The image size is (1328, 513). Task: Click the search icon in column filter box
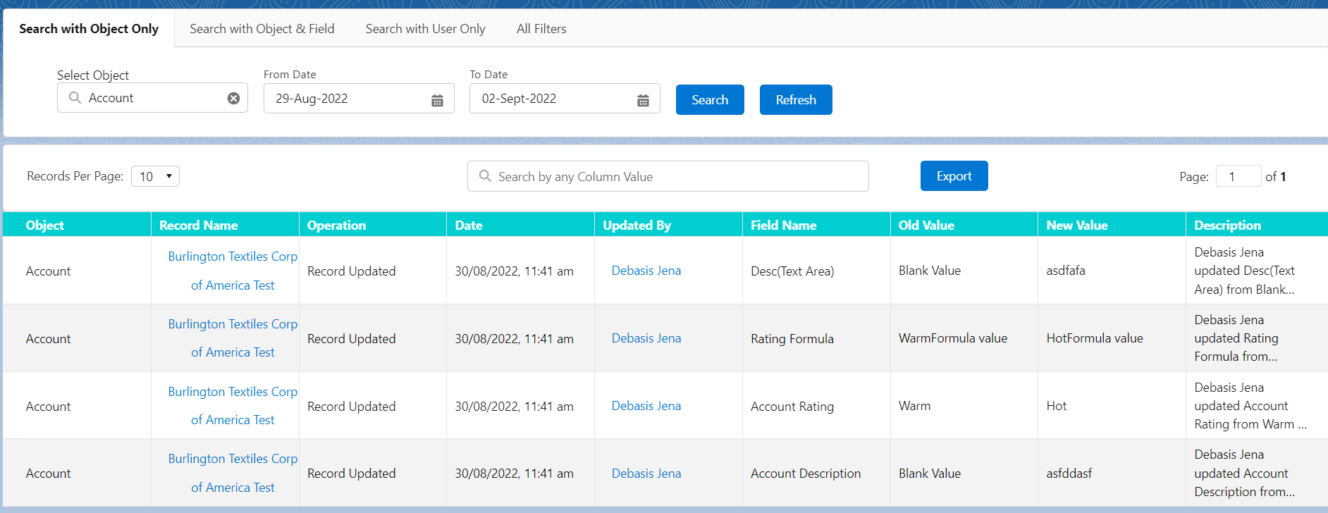tap(485, 176)
